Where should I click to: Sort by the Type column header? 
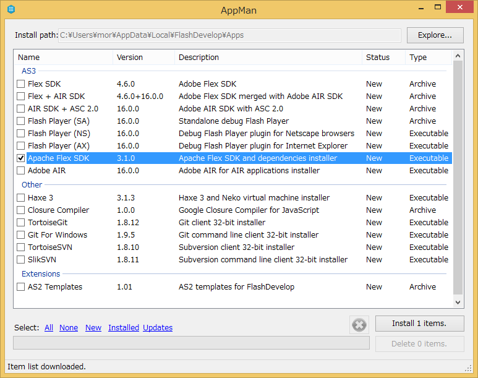(x=429, y=58)
